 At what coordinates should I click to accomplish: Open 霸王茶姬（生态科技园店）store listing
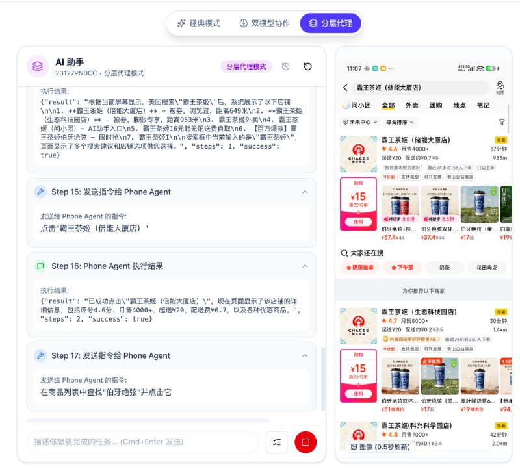click(x=419, y=312)
